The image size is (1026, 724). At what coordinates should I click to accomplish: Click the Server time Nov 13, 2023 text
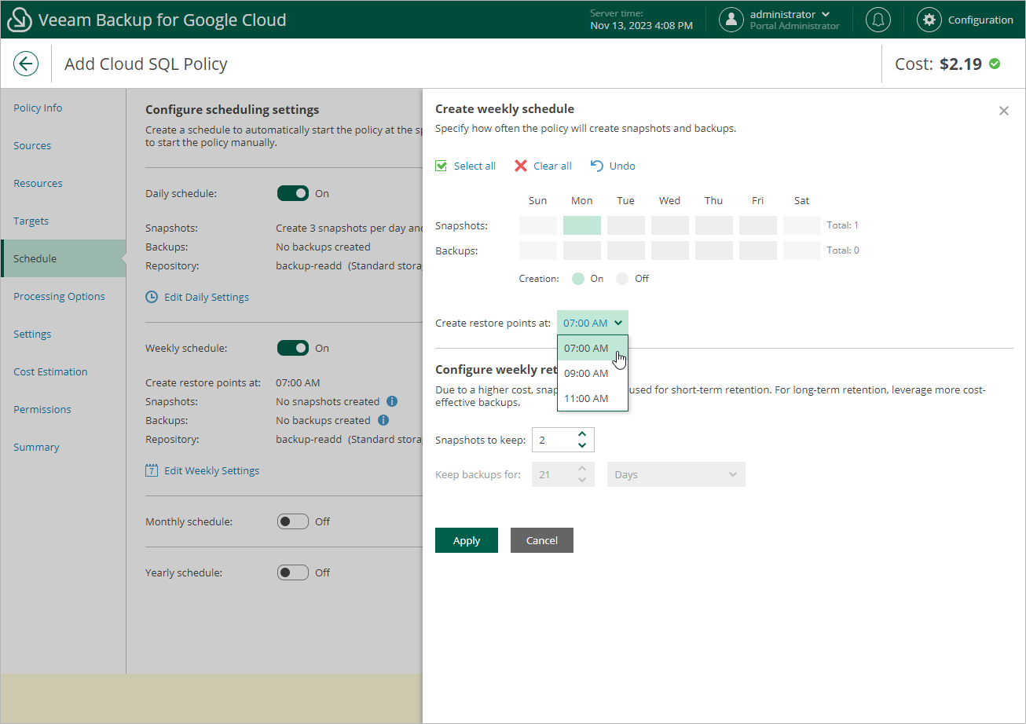coord(641,20)
